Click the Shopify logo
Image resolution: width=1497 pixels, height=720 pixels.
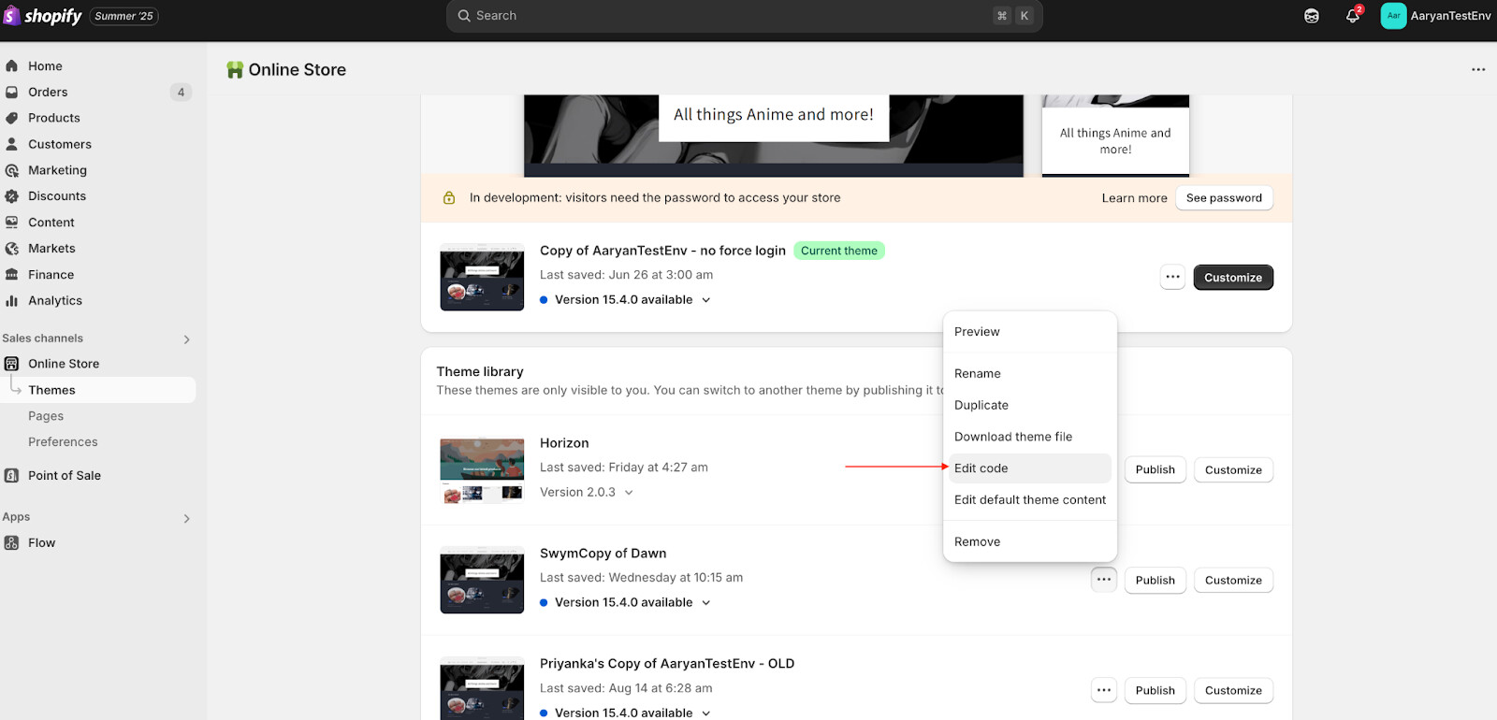[x=43, y=16]
